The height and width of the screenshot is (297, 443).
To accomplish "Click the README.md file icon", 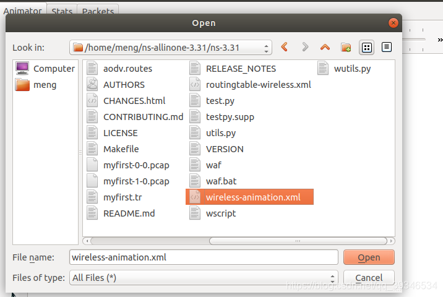I will 92,213.
